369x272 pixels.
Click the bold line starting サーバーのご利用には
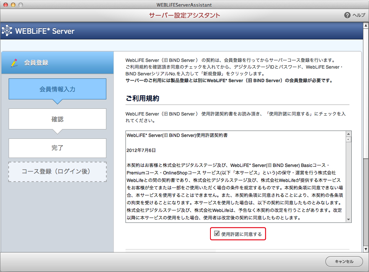229,81
